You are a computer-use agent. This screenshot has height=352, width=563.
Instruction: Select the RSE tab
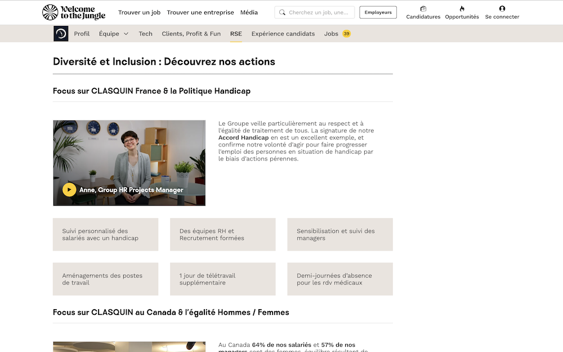236,34
